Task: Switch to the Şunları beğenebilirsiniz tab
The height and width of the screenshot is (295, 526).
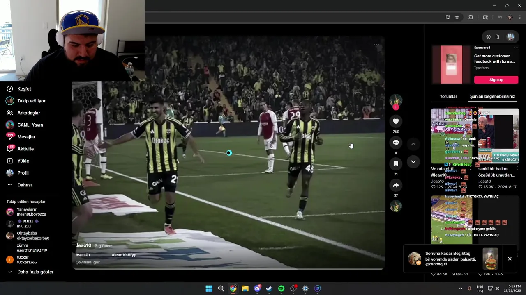Action: pos(492,97)
